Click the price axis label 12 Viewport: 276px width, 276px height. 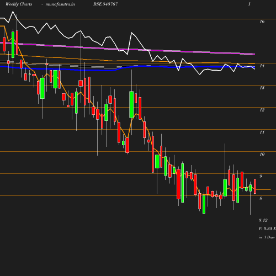click(262, 110)
